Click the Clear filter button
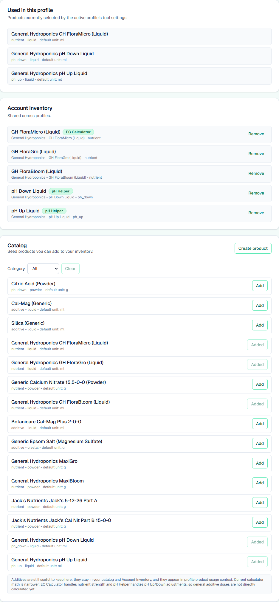The height and width of the screenshot is (602, 279). [70, 269]
